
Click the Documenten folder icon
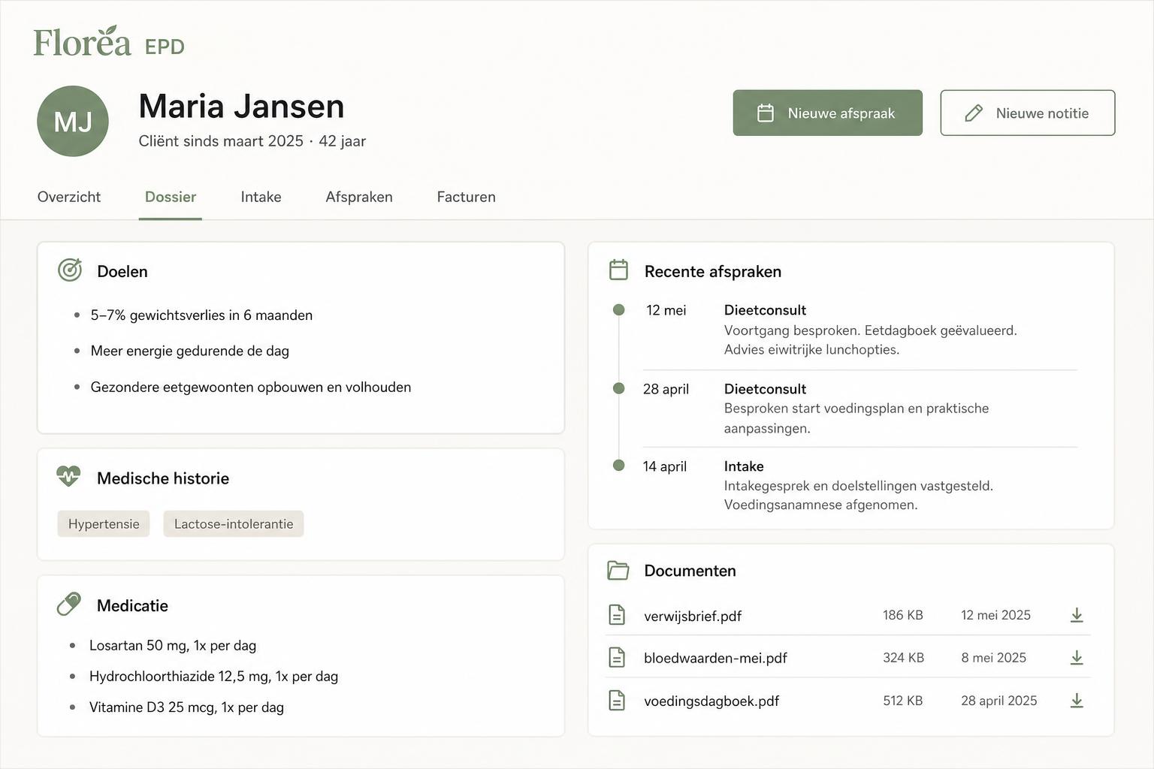pyautogui.click(x=618, y=570)
